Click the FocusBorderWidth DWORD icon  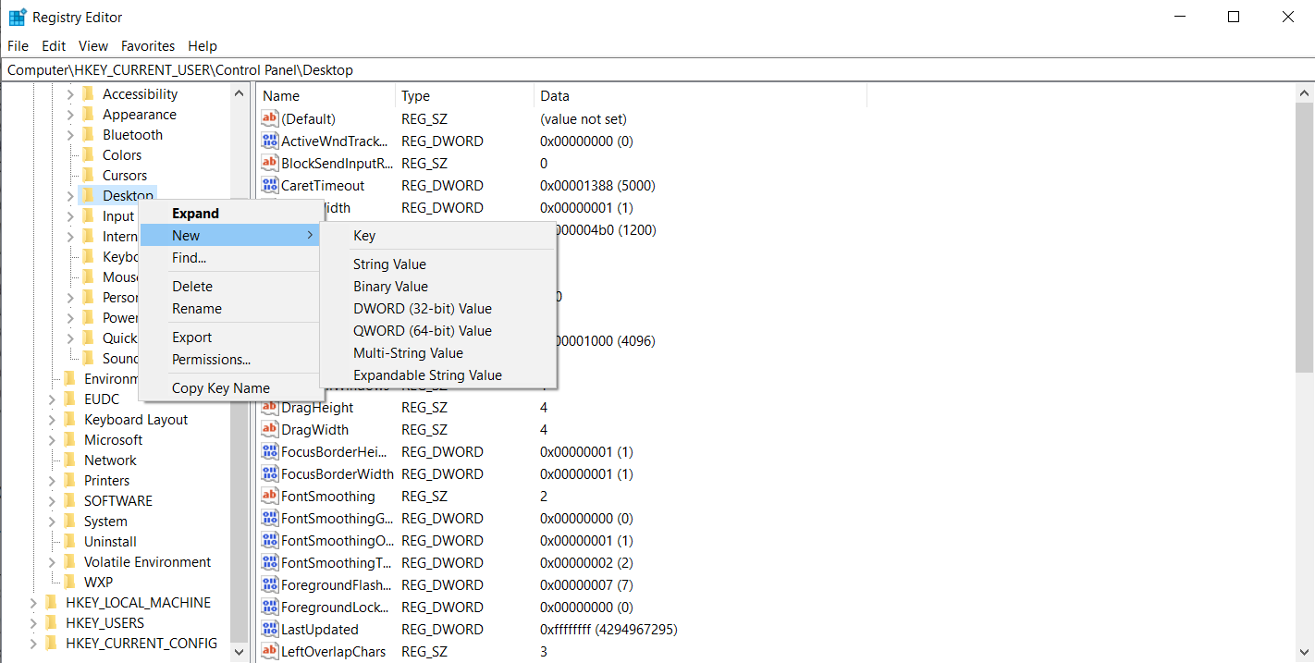click(x=270, y=473)
